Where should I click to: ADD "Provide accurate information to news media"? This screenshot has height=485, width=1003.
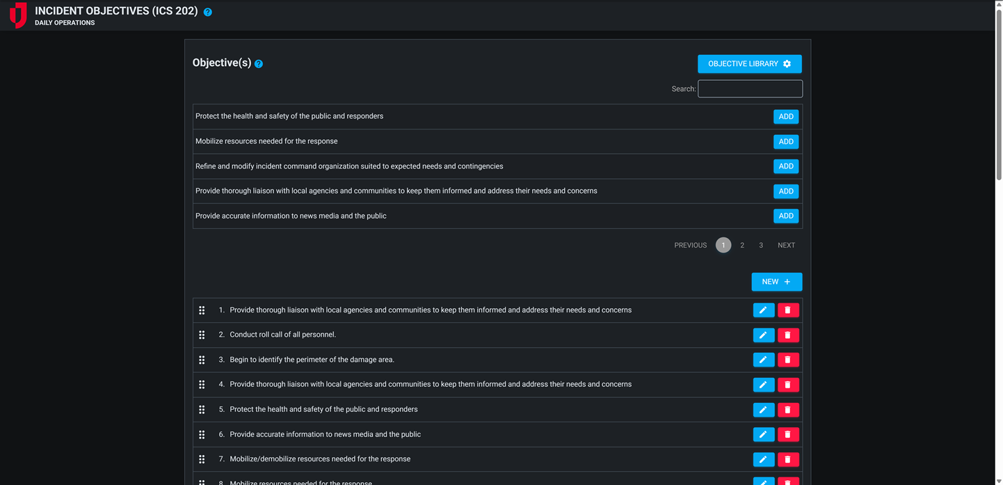click(x=785, y=216)
